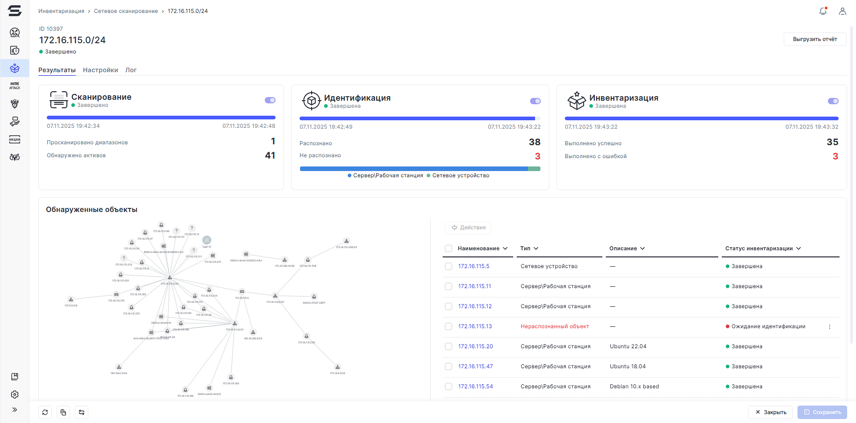Click the Выгрузить отчёт button
This screenshot has width=856, height=423.
click(815, 39)
